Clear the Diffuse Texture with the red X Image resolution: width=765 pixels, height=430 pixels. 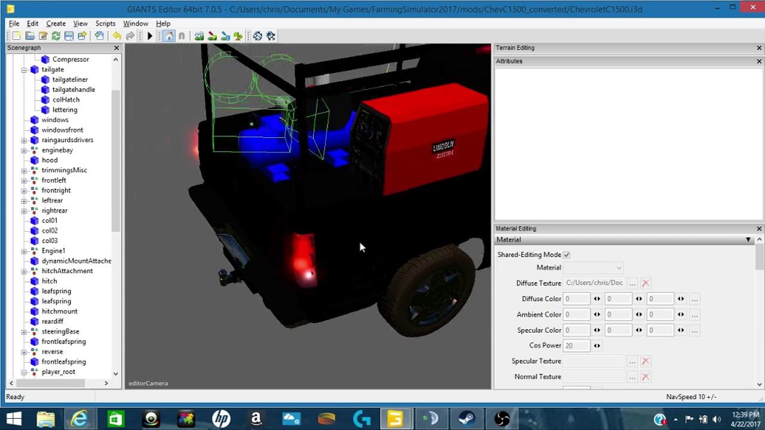pos(645,284)
